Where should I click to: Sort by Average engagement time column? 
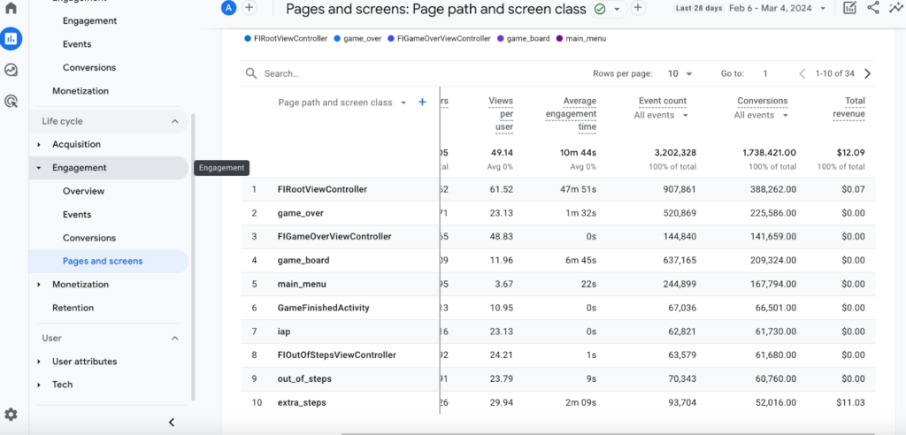tap(571, 114)
